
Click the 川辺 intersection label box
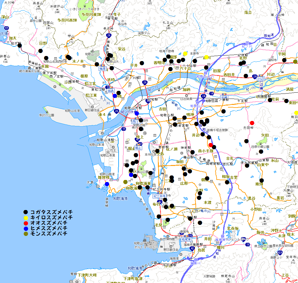point(261,79)
